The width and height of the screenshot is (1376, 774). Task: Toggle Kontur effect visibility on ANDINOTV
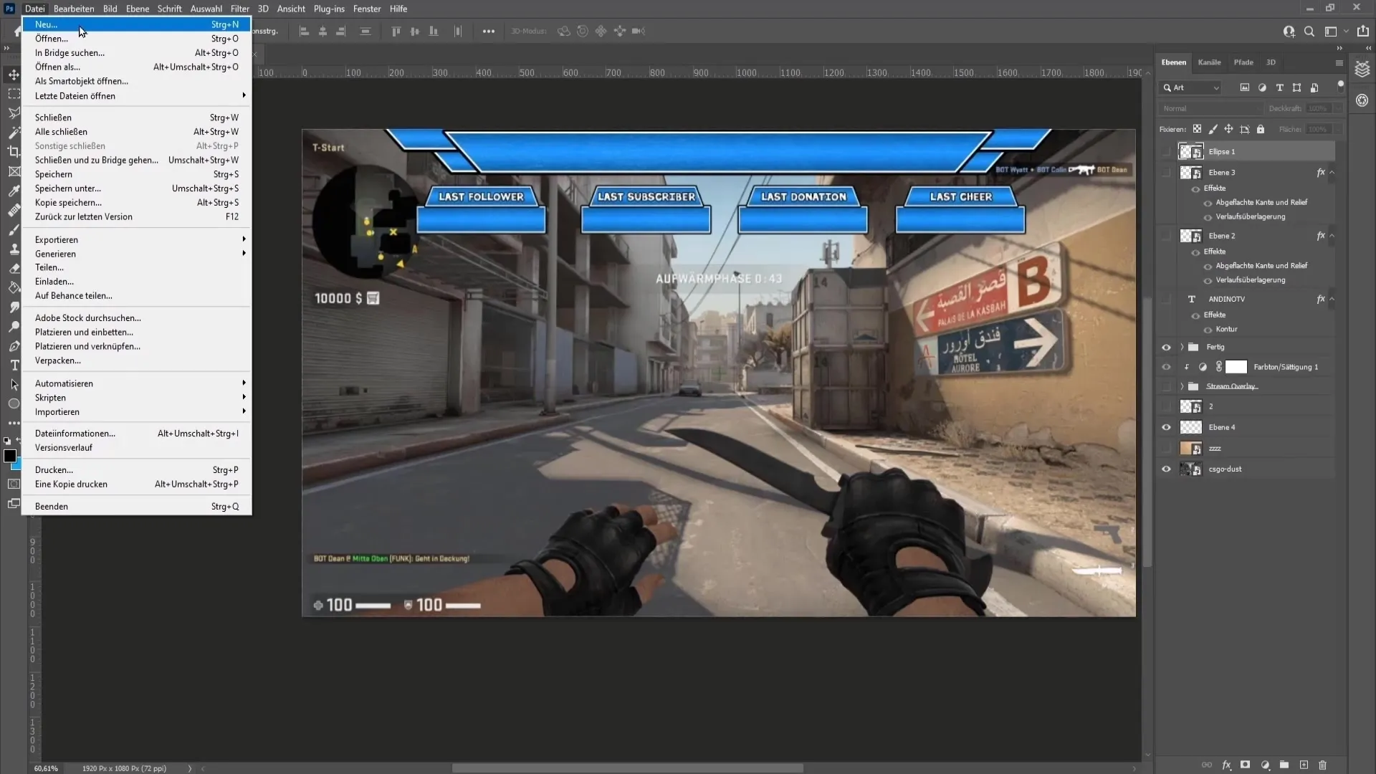(x=1208, y=330)
